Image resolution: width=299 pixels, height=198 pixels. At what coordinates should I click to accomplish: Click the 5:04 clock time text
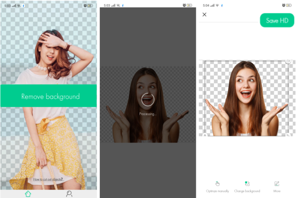click(206, 6)
